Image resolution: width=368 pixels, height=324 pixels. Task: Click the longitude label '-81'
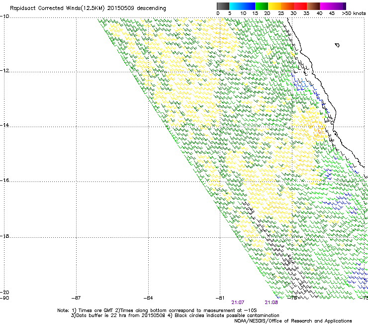pyautogui.click(x=220, y=298)
